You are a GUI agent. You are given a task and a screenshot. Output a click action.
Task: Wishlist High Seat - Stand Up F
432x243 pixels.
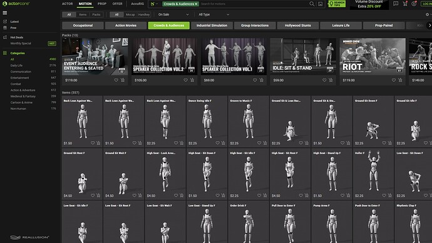[x=342, y=196]
